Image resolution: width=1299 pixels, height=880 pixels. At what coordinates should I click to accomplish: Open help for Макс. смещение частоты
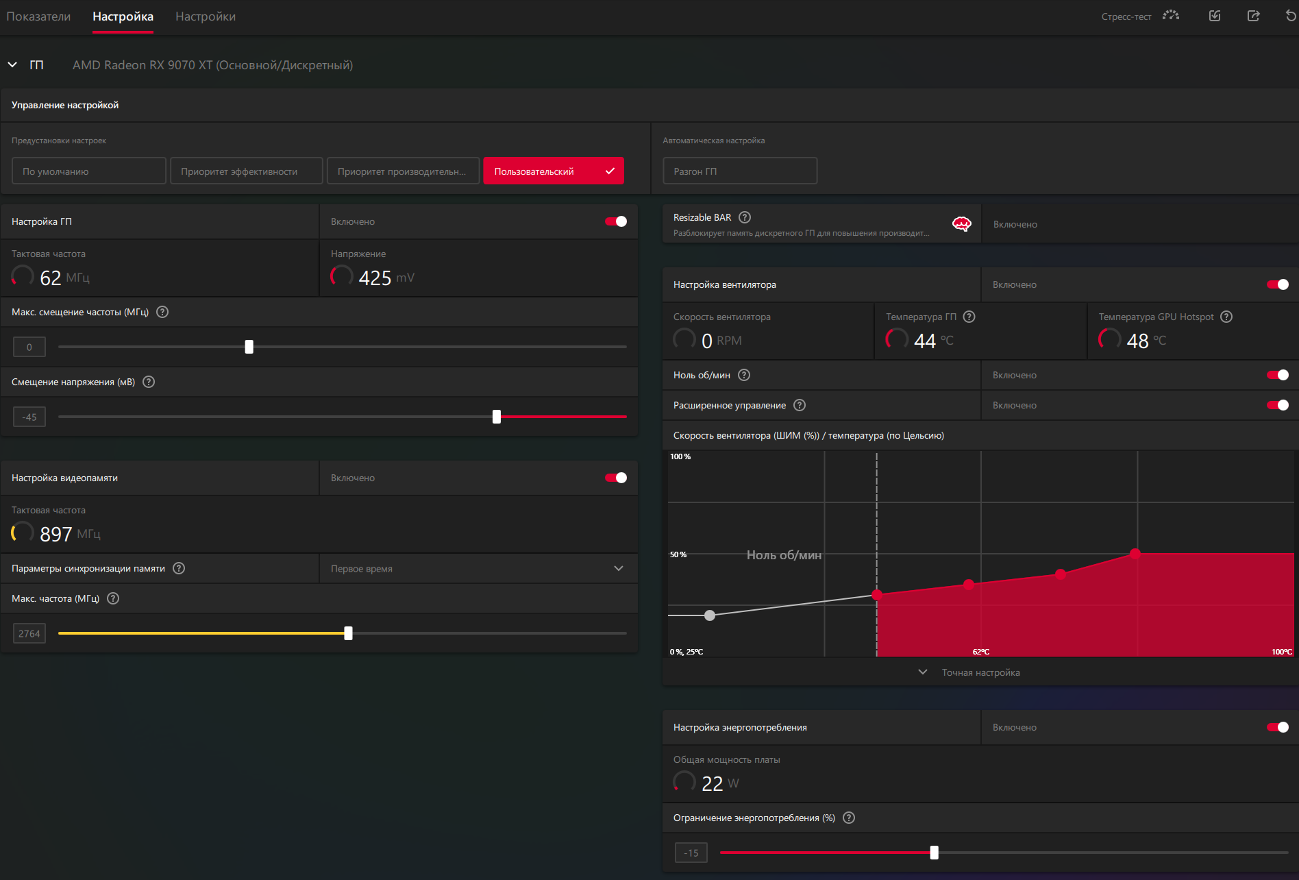coord(162,312)
